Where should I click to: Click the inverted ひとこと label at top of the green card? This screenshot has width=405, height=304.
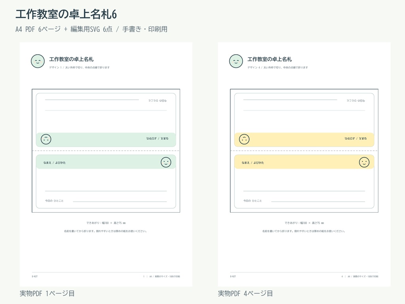[157, 101]
